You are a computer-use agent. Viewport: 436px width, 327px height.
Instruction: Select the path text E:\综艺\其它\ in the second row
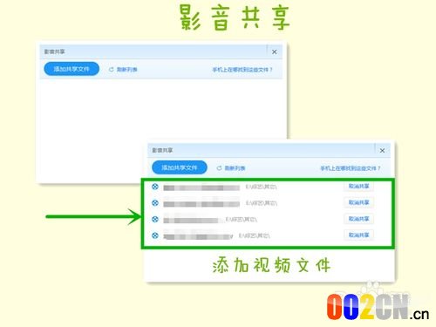click(262, 203)
